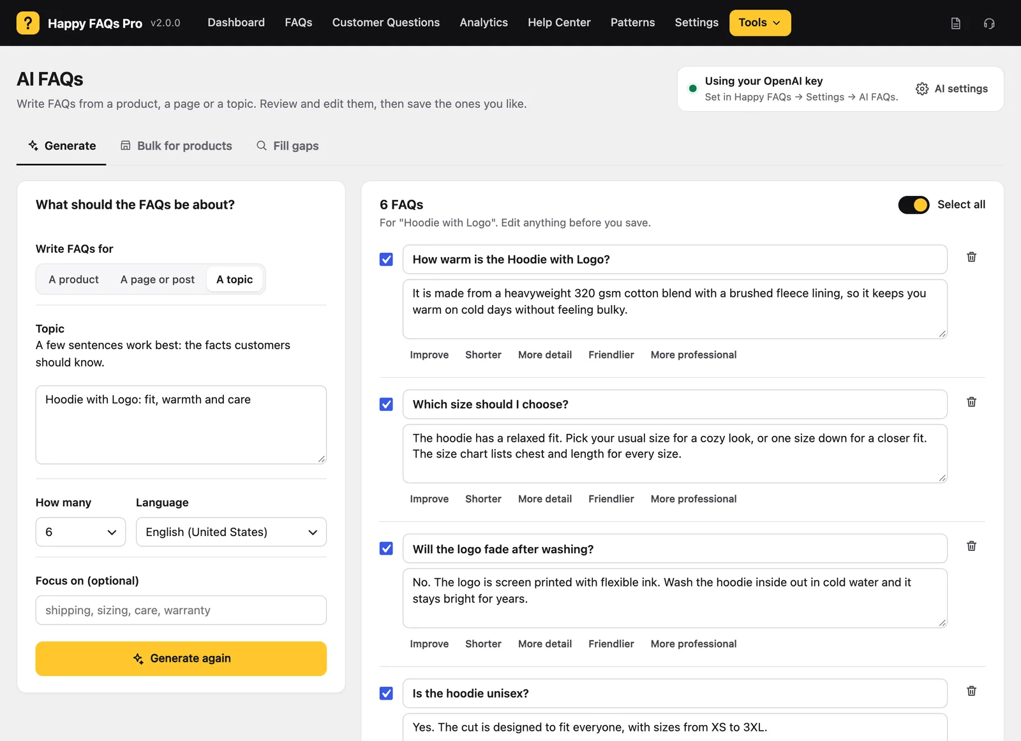Open the Tools dropdown menu
The width and height of the screenshot is (1021, 741).
(x=760, y=23)
